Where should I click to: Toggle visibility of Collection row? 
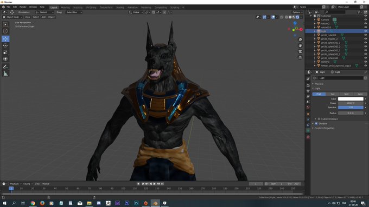pos(365,16)
